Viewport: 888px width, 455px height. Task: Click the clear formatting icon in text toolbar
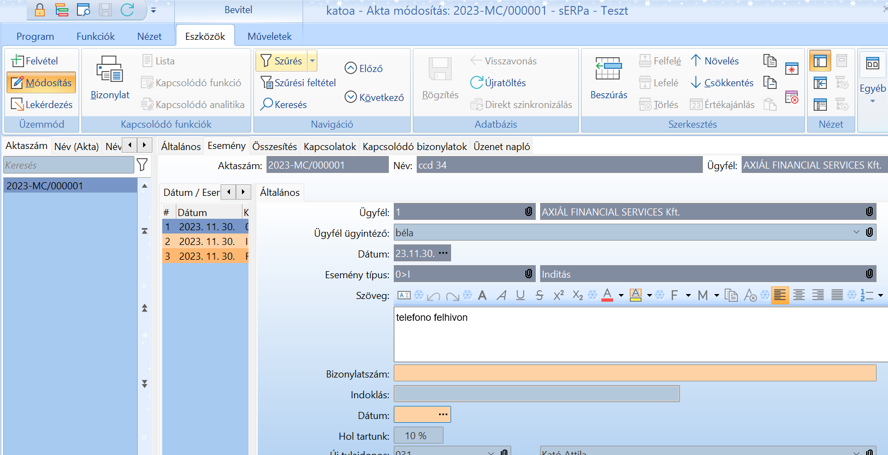(x=750, y=295)
